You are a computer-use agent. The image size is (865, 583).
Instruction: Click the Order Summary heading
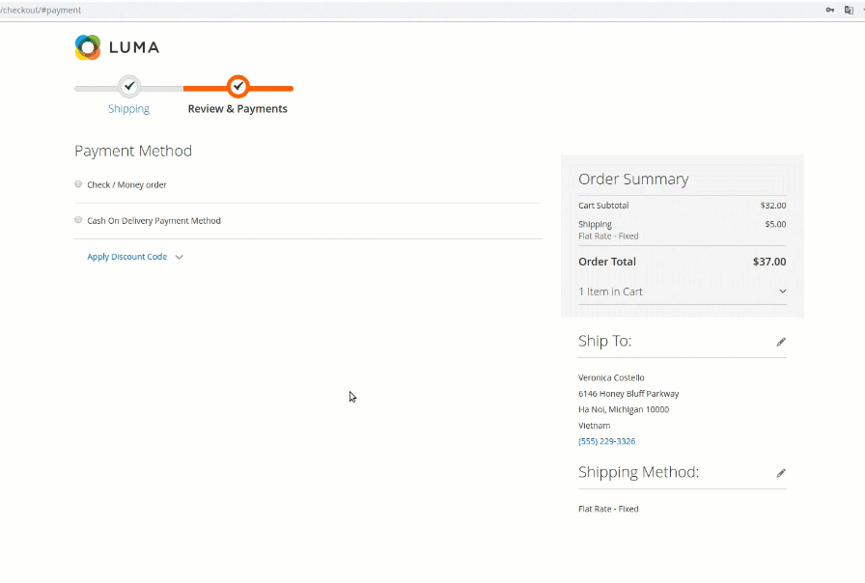633,180
